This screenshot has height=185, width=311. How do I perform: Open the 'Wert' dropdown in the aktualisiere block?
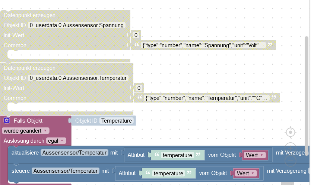click(255, 155)
